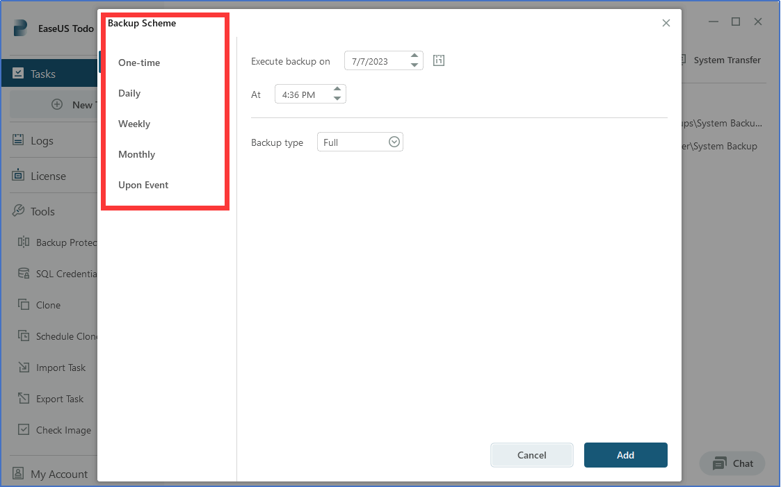Click the SQL Credential tool icon

coord(24,273)
